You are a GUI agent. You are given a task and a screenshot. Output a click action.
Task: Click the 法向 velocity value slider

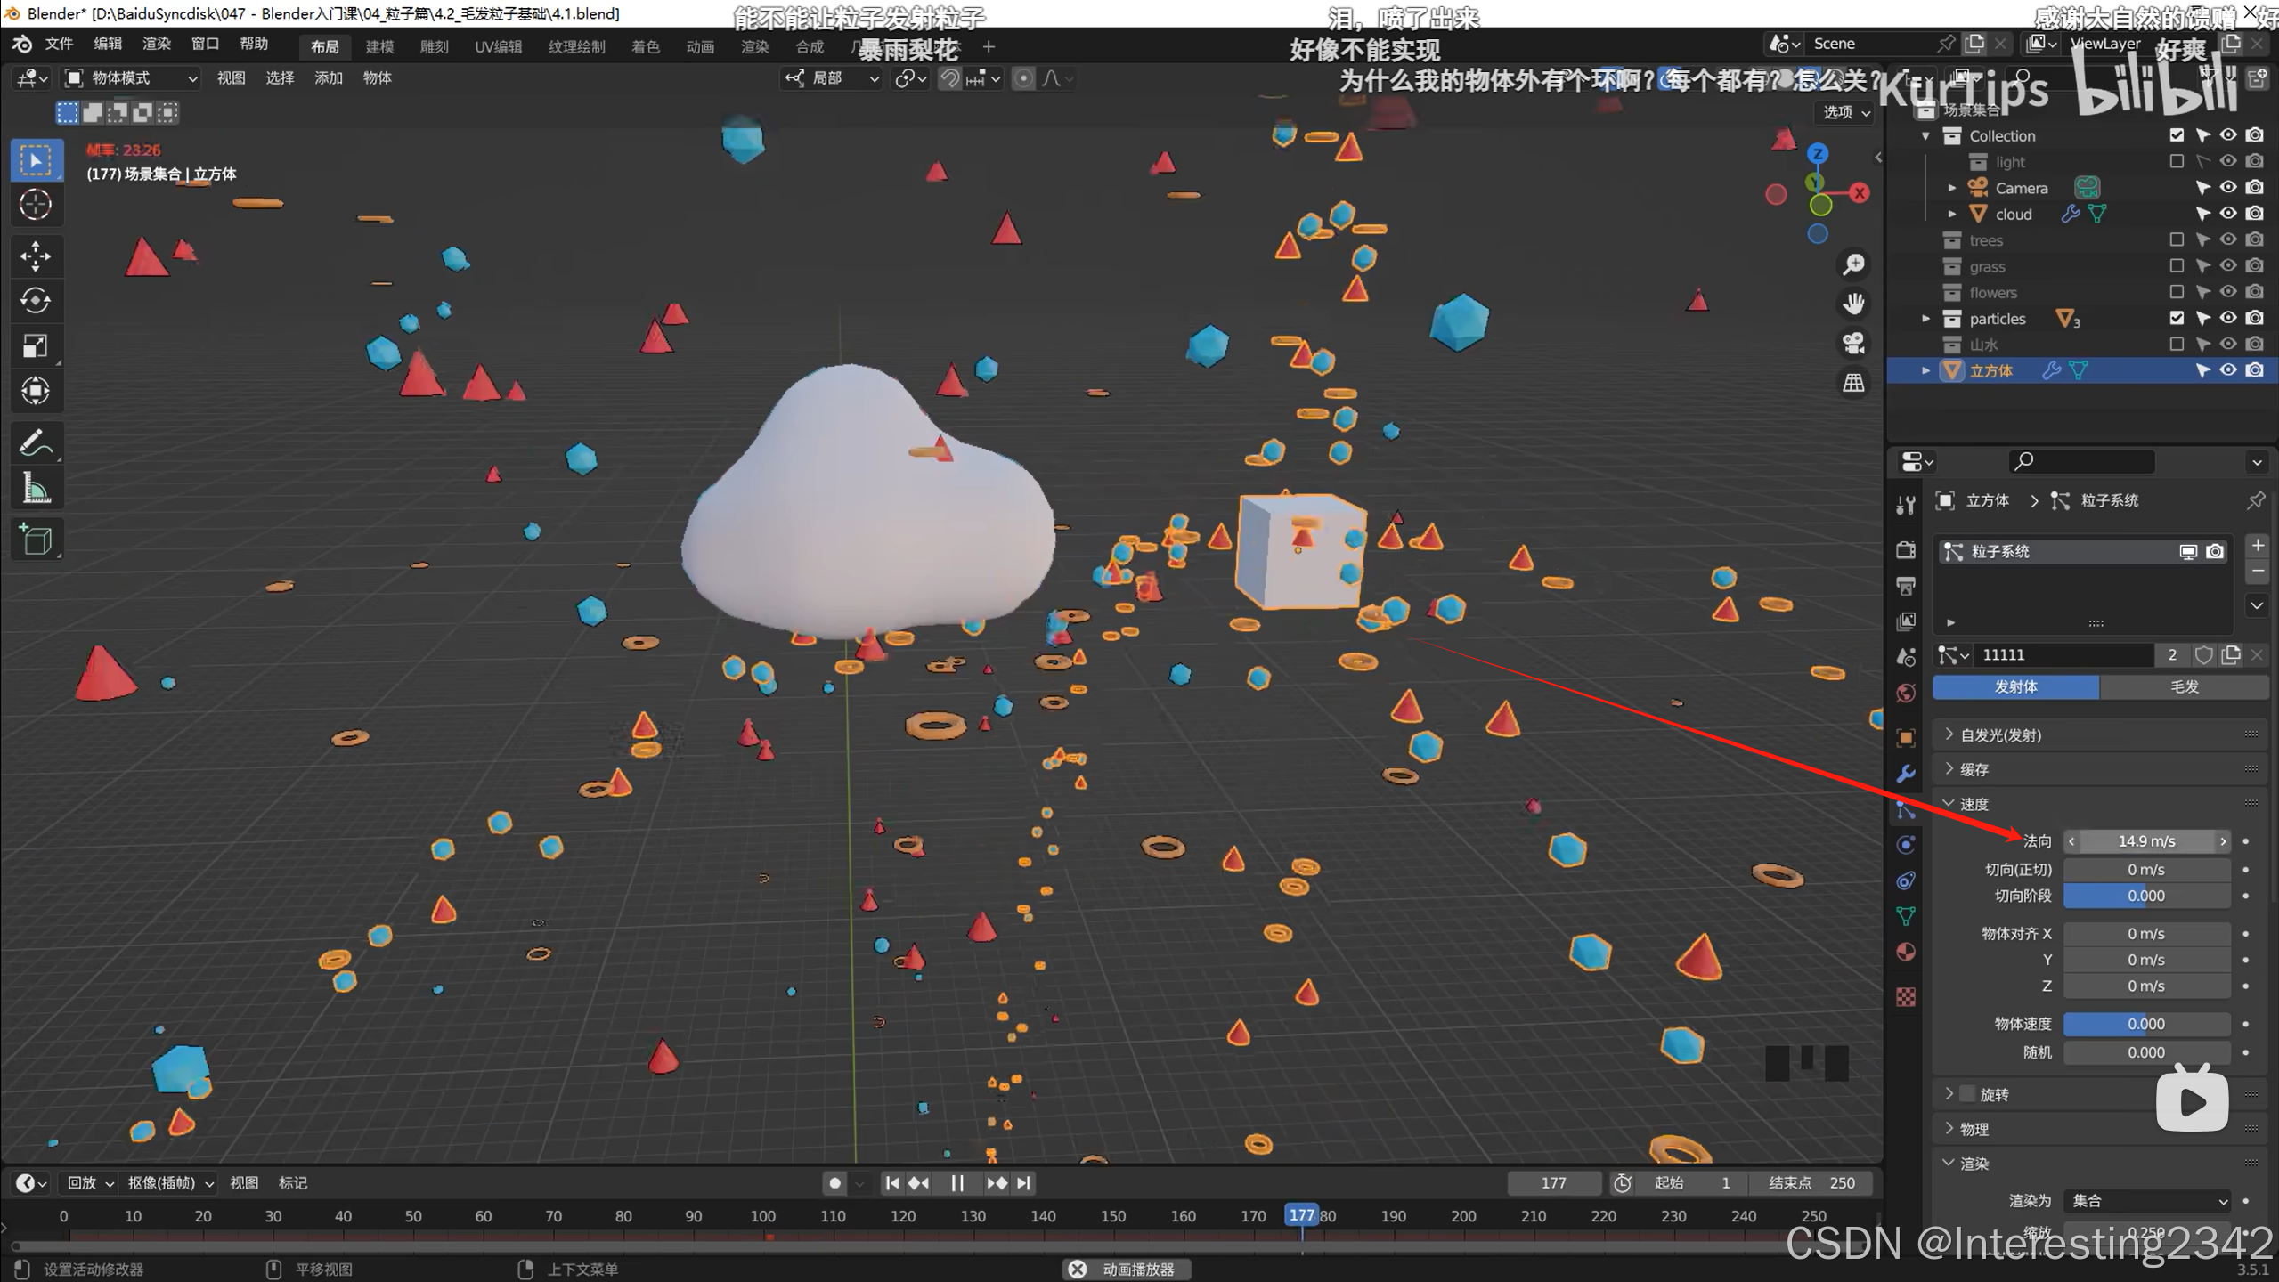2146,841
